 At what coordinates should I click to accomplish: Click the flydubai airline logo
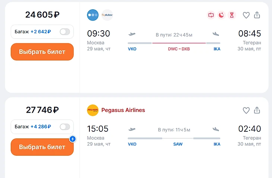[x=107, y=15]
